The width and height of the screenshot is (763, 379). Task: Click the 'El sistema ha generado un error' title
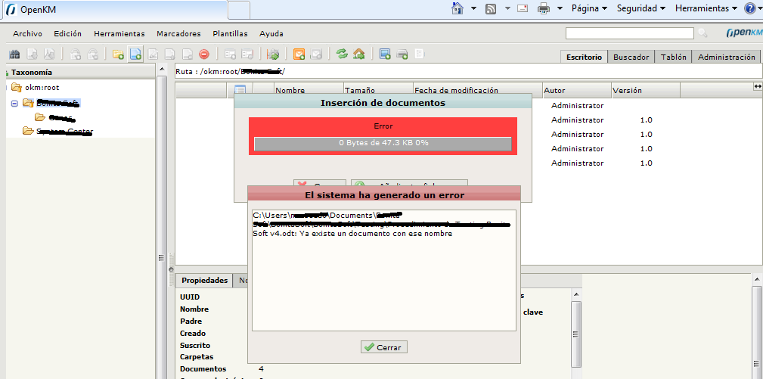click(384, 195)
